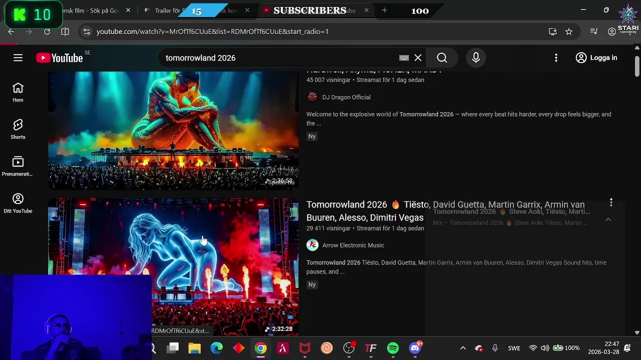Image resolution: width=641 pixels, height=360 pixels.
Task: Play the DJ Dragon Official video thumbnail
Action: click(x=173, y=130)
